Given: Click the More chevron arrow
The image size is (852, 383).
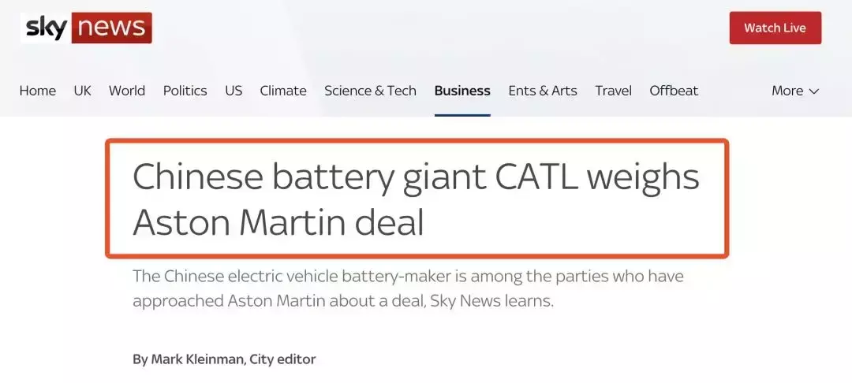Looking at the screenshot, I should pos(813,91).
